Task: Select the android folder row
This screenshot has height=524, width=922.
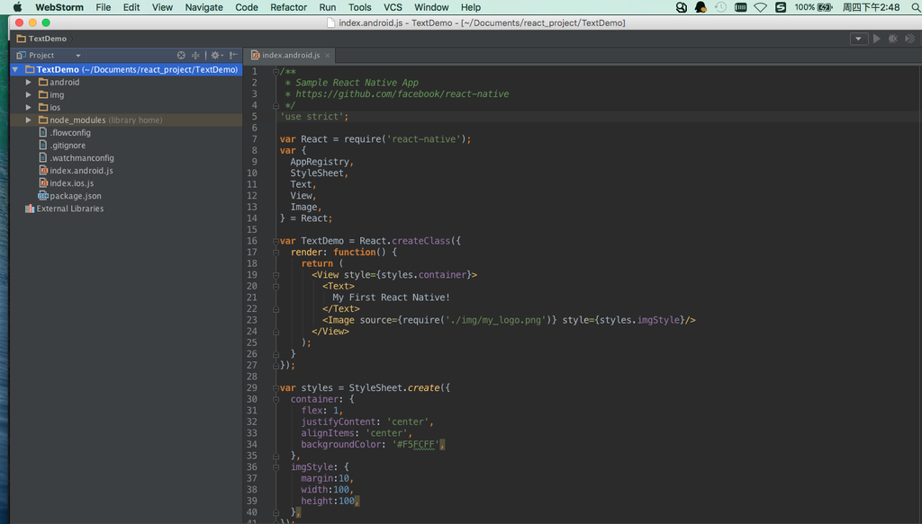Action: 126,82
